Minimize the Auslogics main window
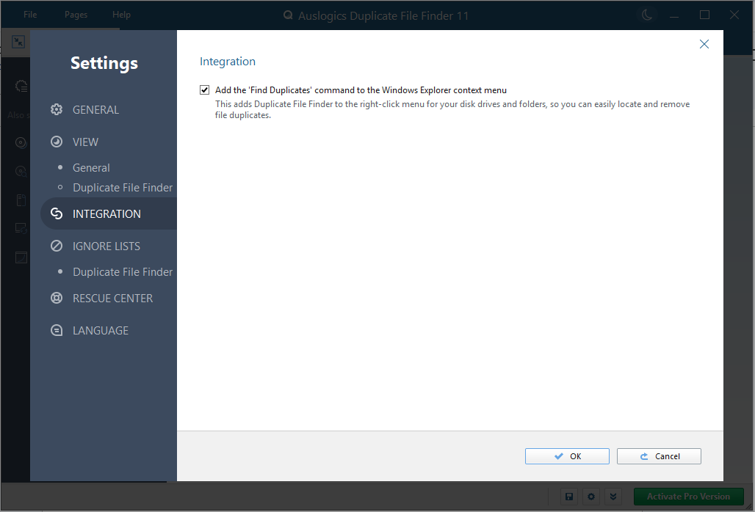The width and height of the screenshot is (755, 512). pyautogui.click(x=674, y=15)
